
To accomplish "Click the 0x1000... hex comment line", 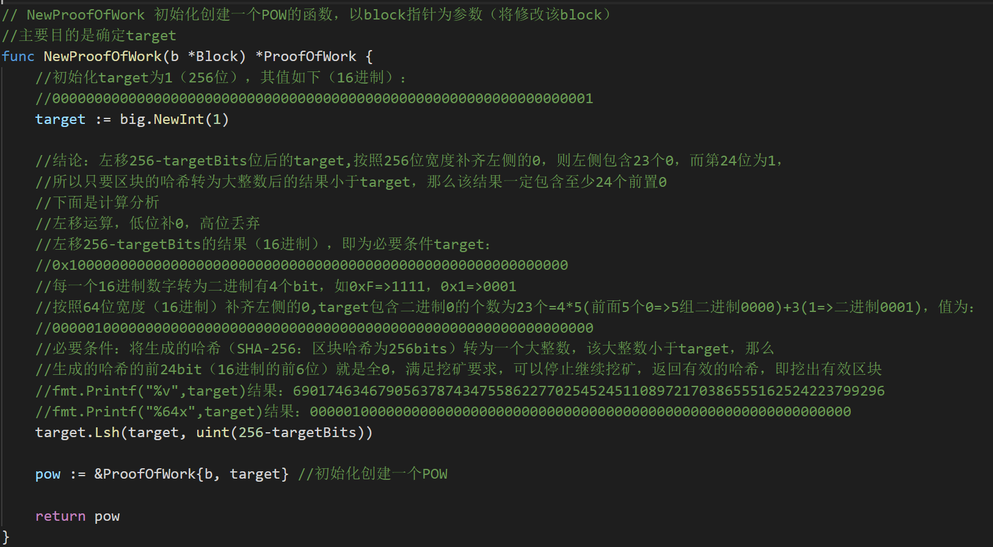I will (x=302, y=266).
